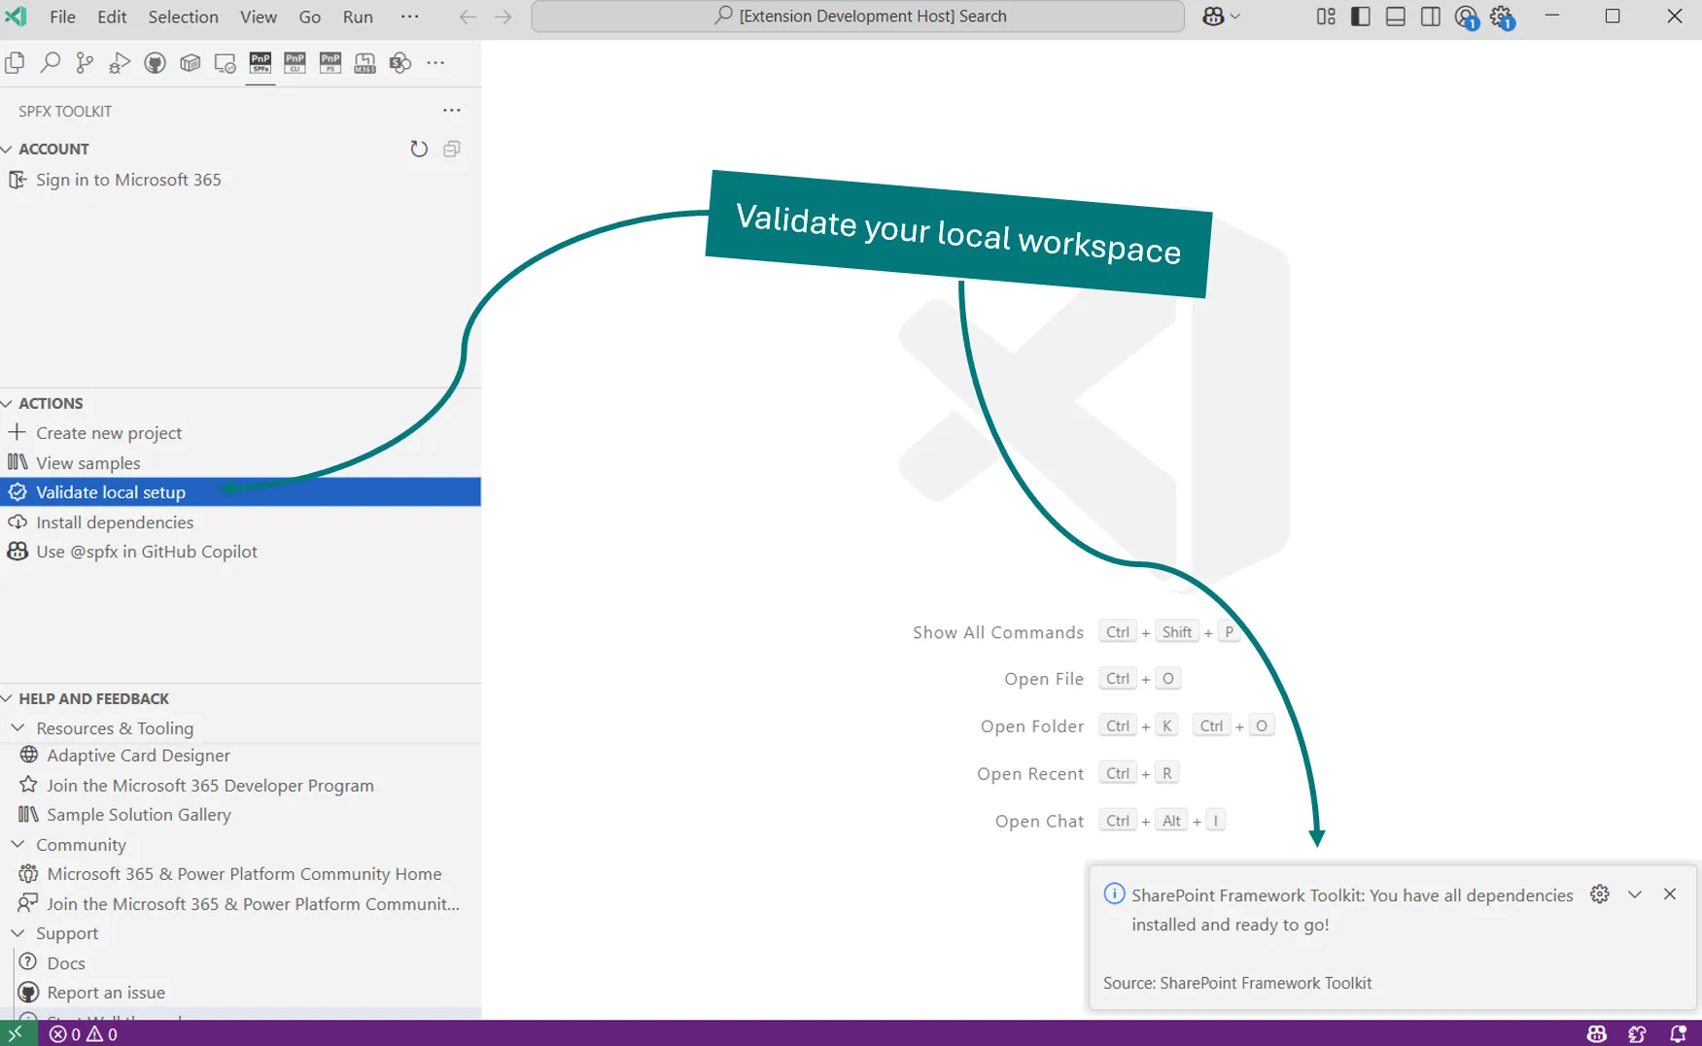Open the Run and Debug view icon
The height and width of the screenshot is (1046, 1702).
point(120,63)
